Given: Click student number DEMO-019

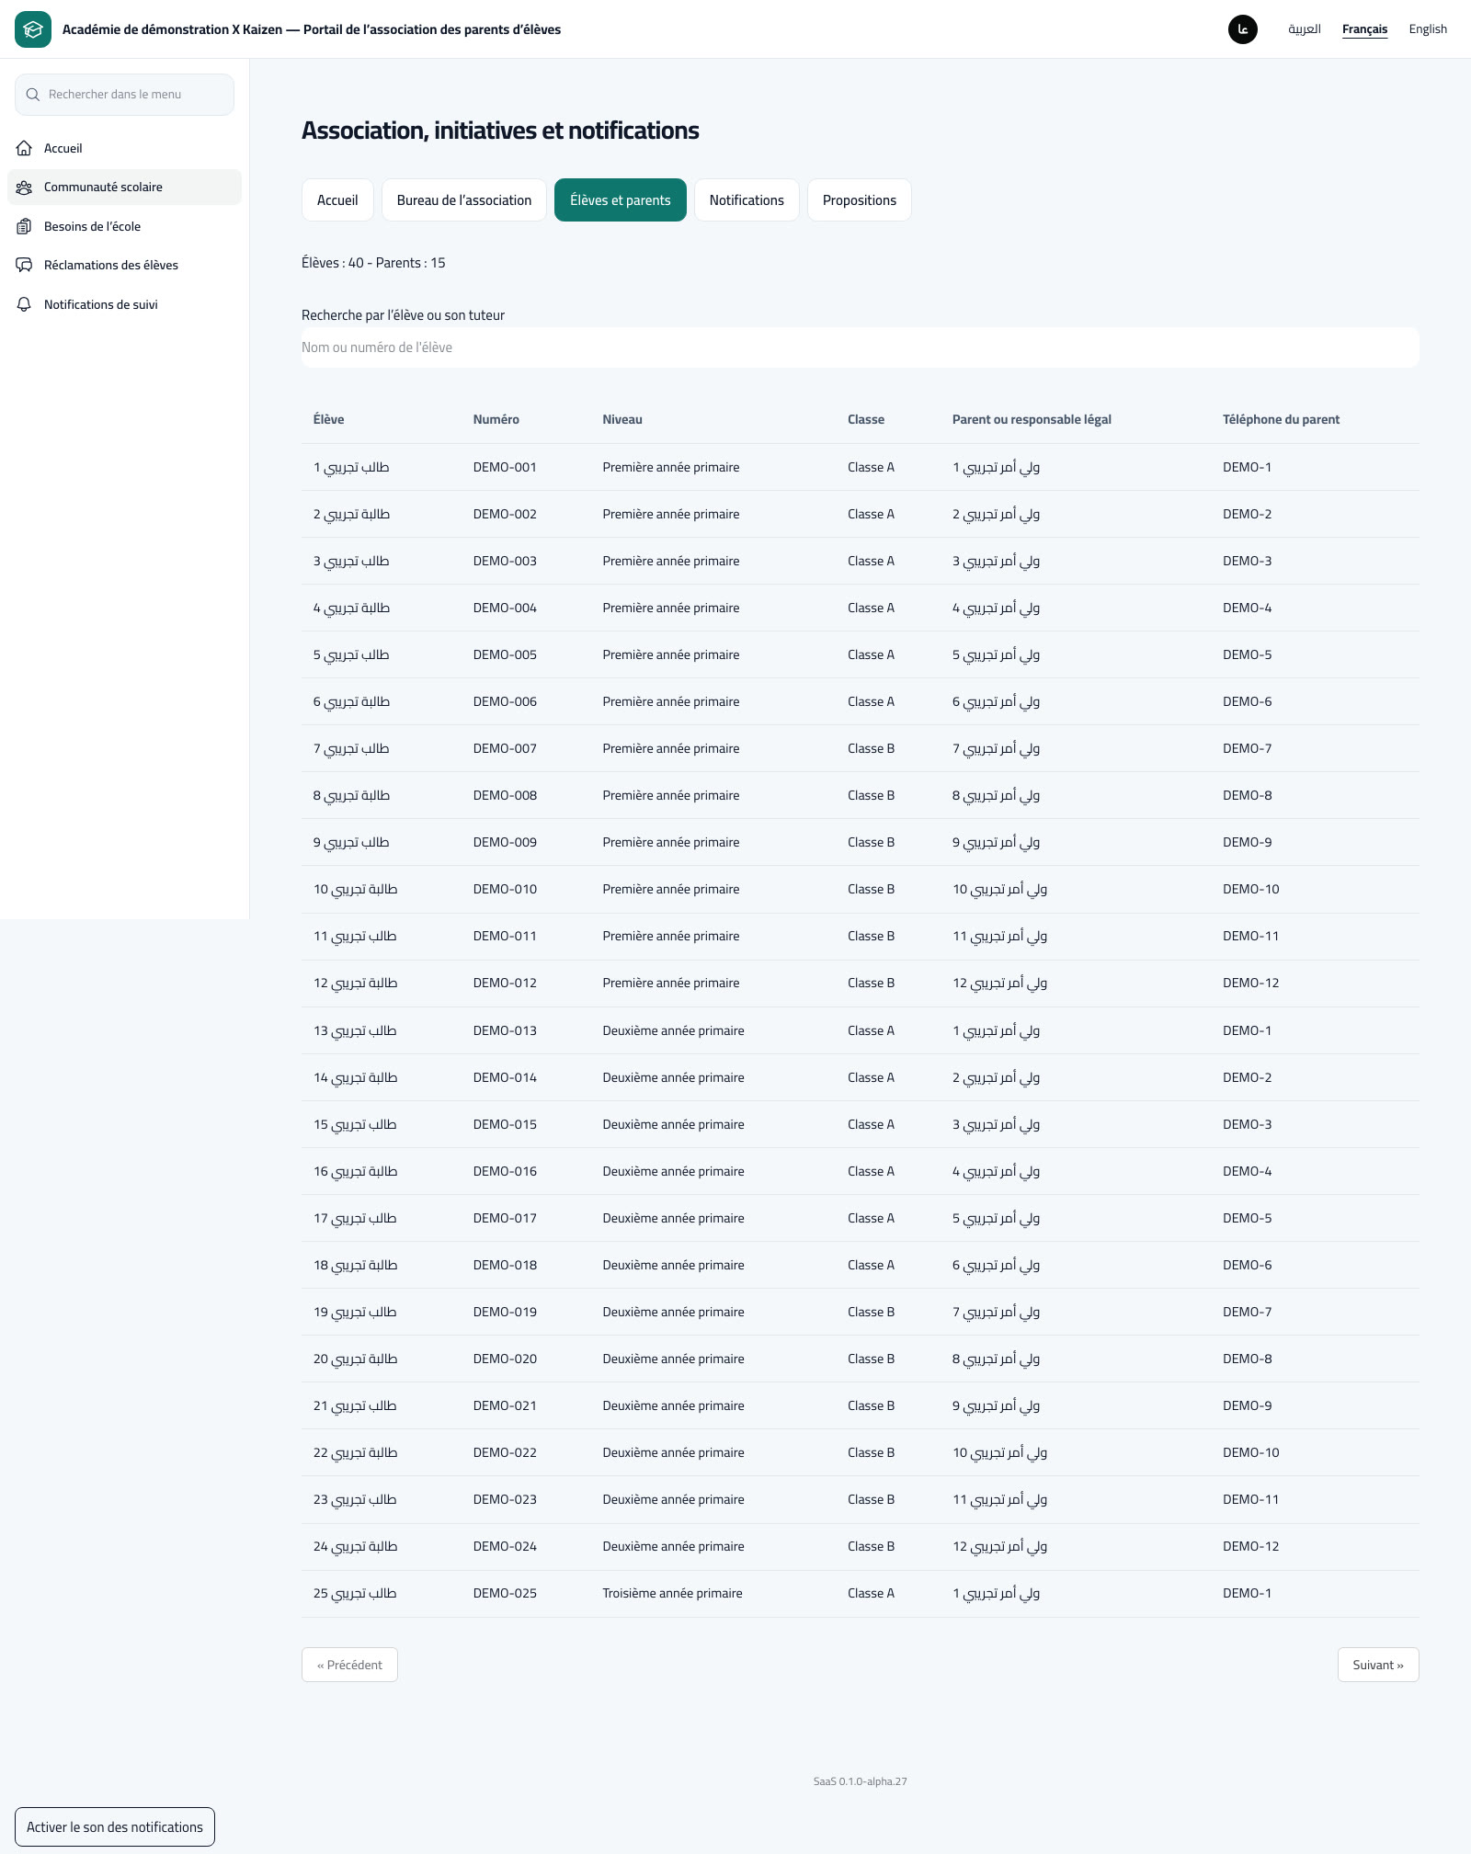Looking at the screenshot, I should 505,1313.
